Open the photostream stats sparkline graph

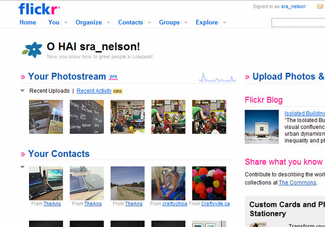(x=217, y=78)
